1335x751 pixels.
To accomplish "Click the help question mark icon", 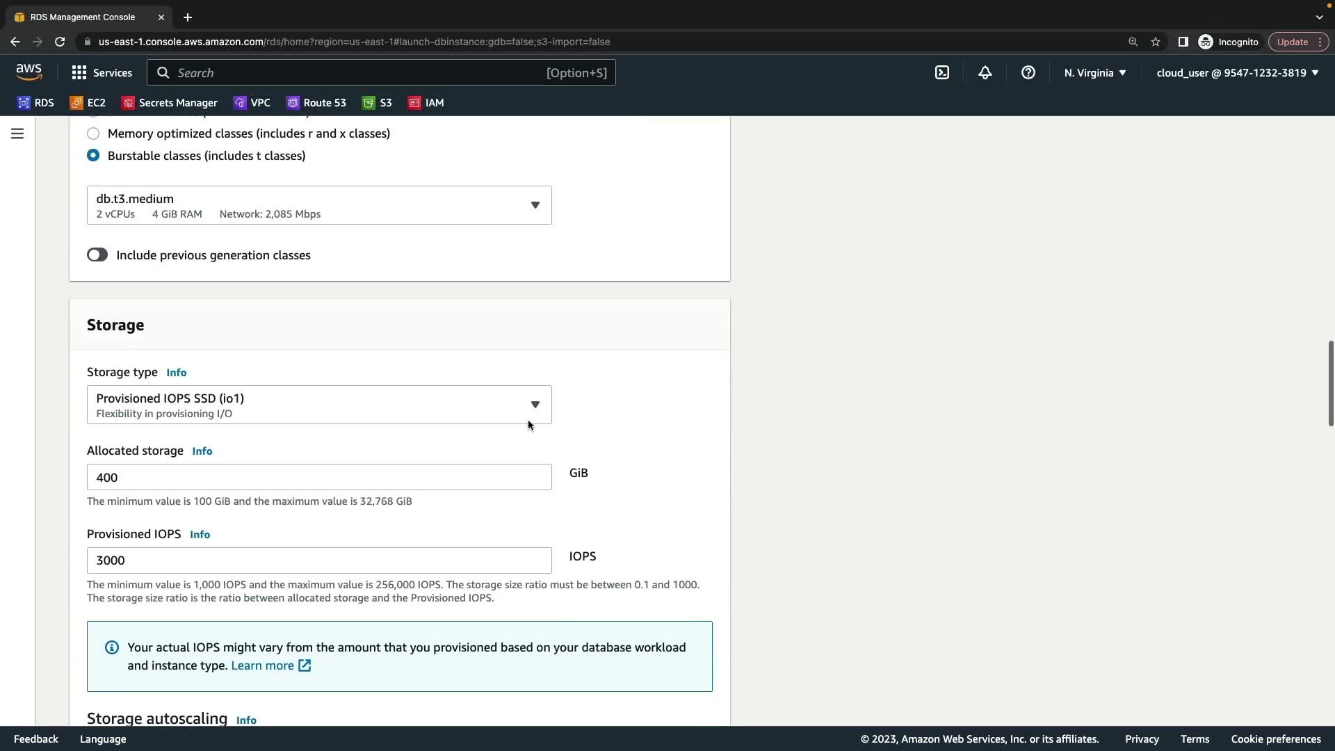I will (1028, 72).
